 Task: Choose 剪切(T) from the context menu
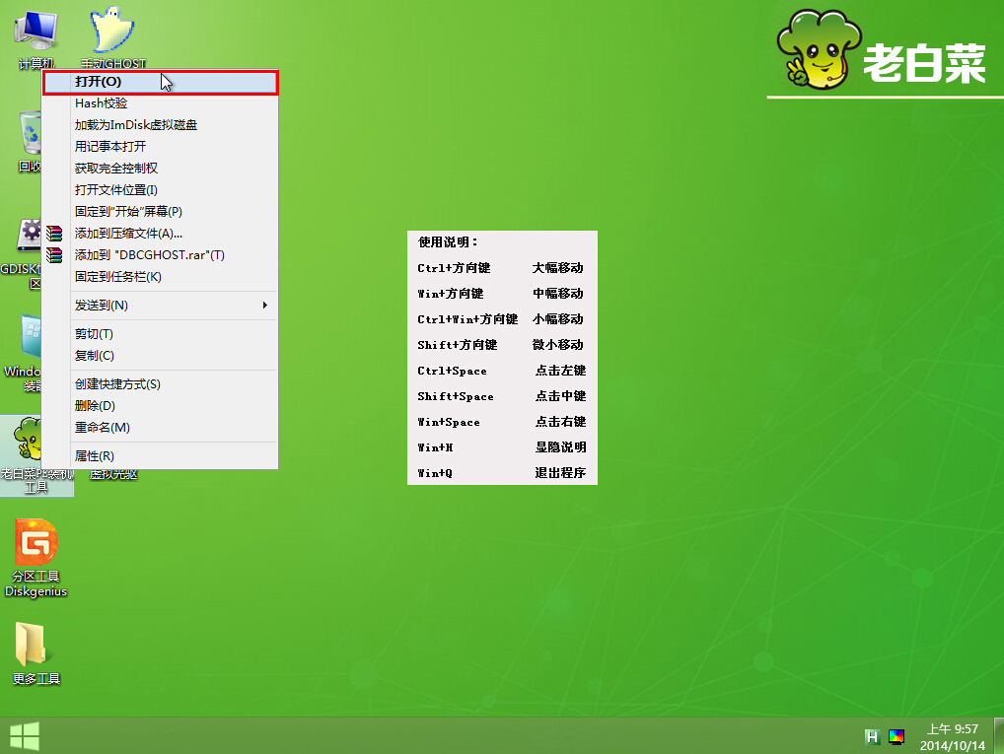160,334
